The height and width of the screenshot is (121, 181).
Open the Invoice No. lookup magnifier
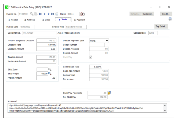[x=32, y=14]
